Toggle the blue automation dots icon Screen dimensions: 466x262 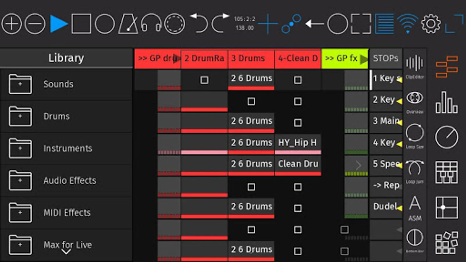click(291, 23)
